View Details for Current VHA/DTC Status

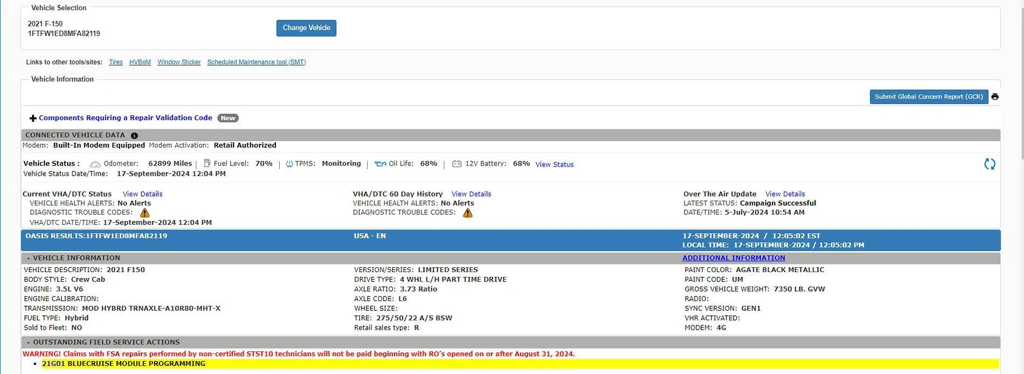point(142,194)
